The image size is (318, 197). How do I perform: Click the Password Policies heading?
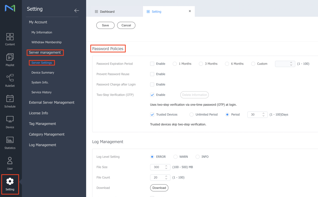(108, 49)
